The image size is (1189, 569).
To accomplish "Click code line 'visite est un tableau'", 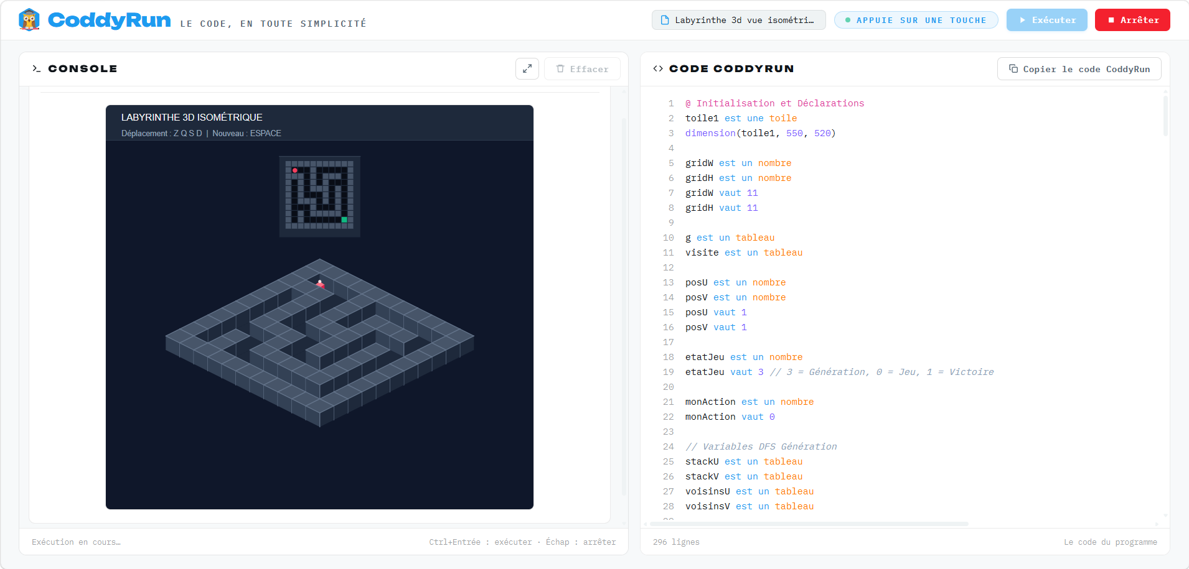I will tap(744, 252).
